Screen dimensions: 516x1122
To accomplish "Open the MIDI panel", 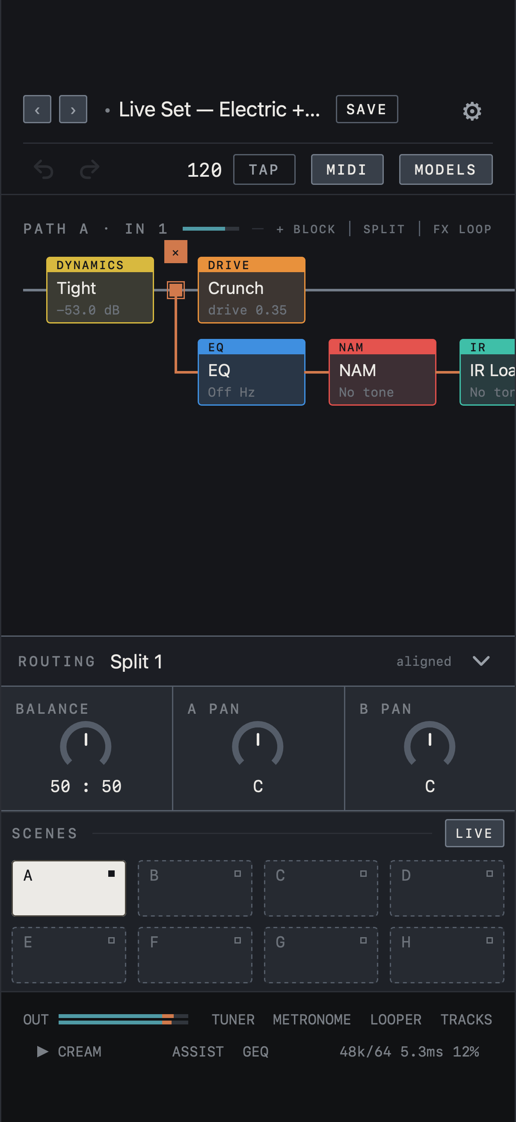I will (347, 169).
